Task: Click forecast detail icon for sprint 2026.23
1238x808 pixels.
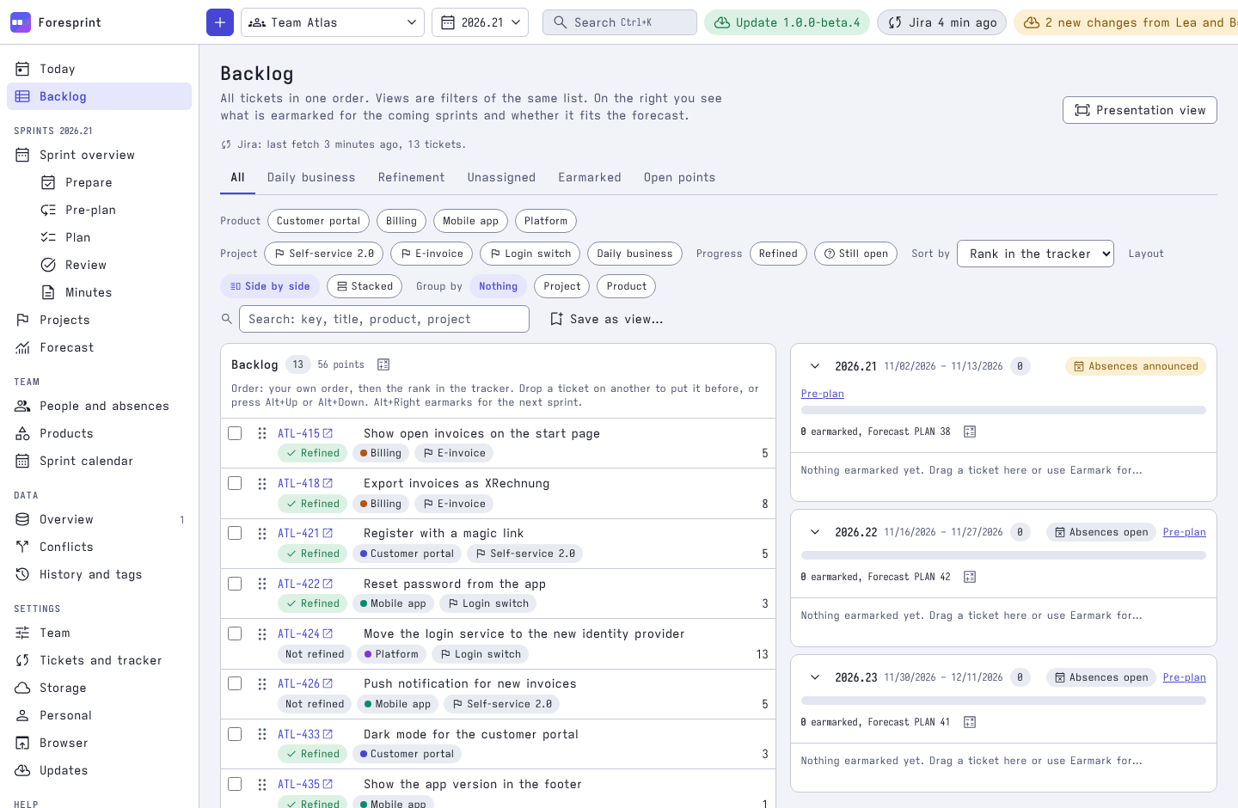Action: 970,722
